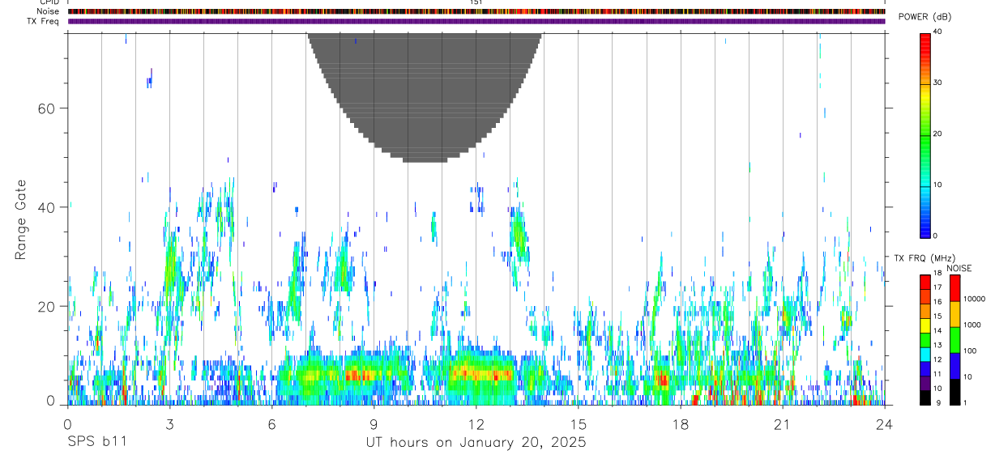Click the '10000' value in NOISE legend
The image size is (995, 459).
coord(973,299)
